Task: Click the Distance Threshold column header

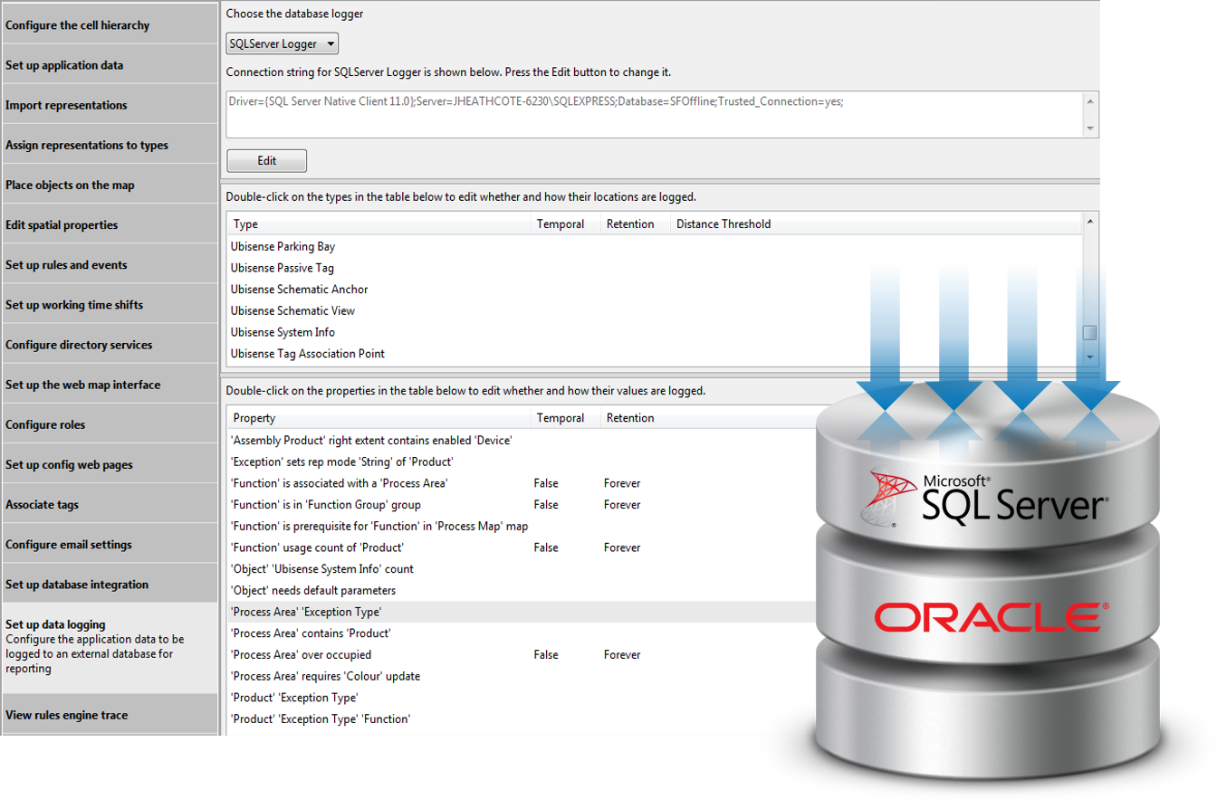Action: pos(876,224)
